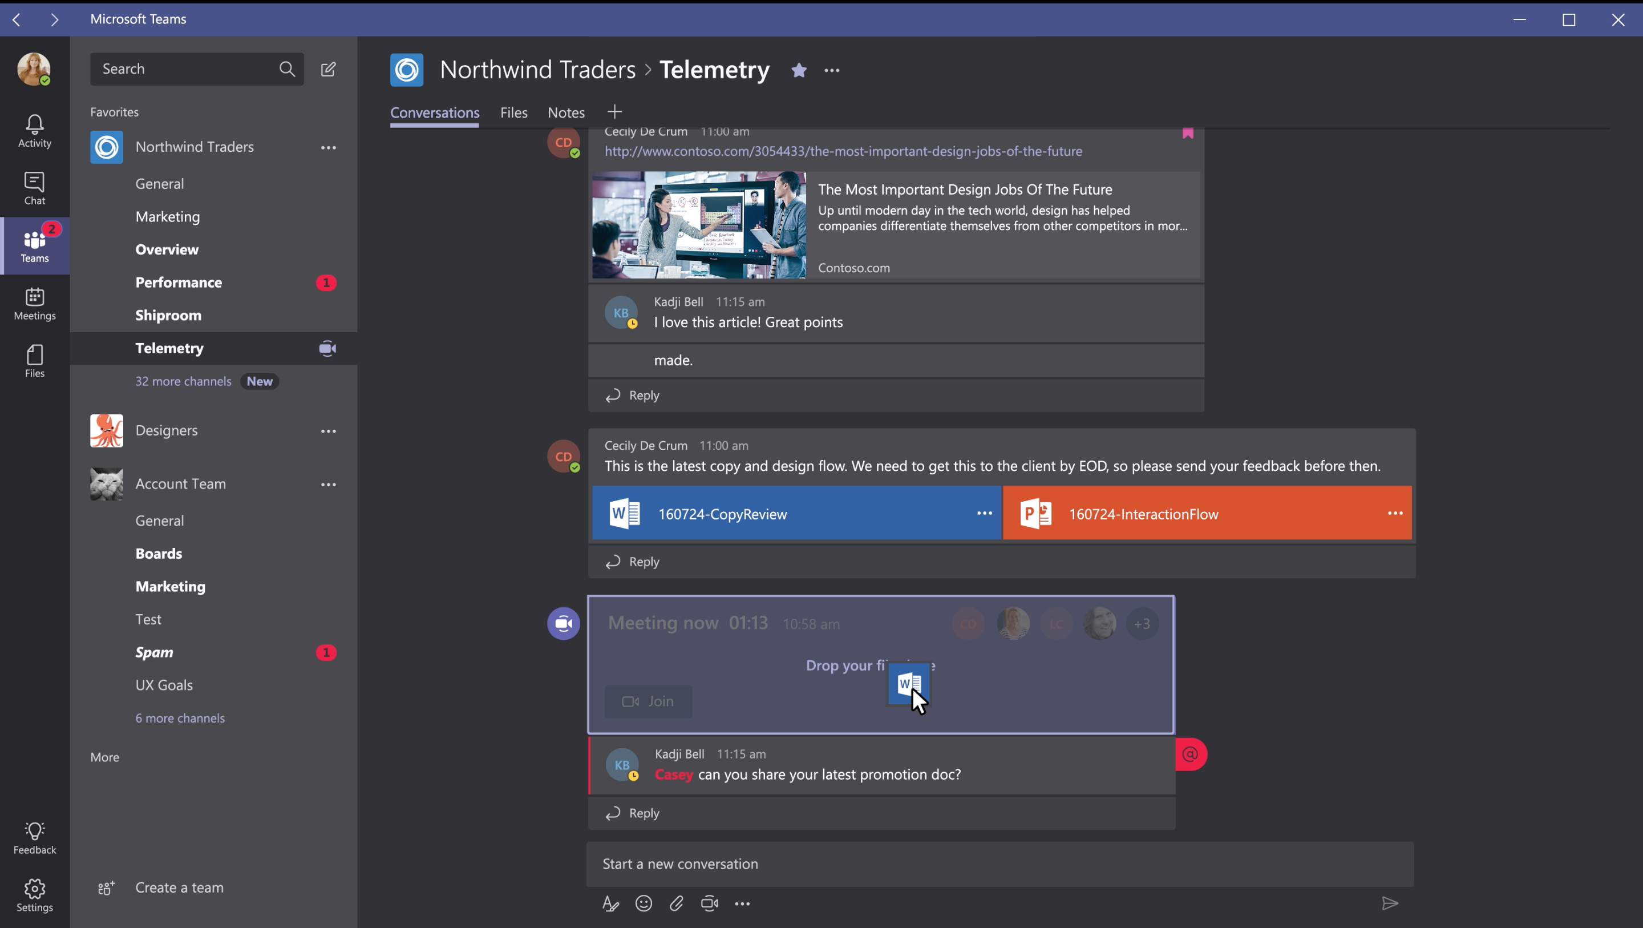Select the UX Goals channel
This screenshot has width=1643, height=928.
[213, 685]
